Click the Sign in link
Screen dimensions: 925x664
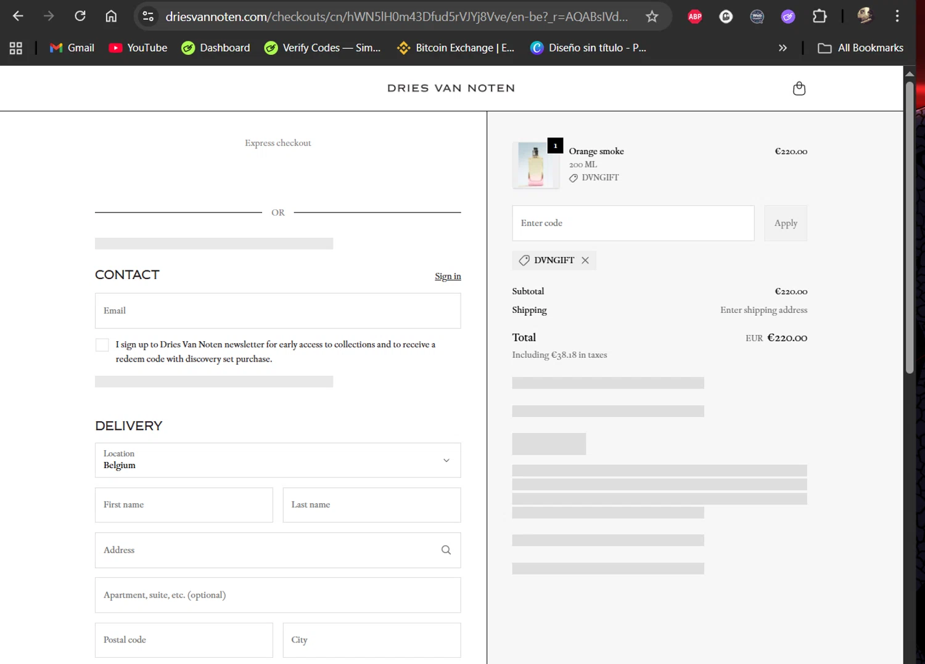[x=448, y=276]
